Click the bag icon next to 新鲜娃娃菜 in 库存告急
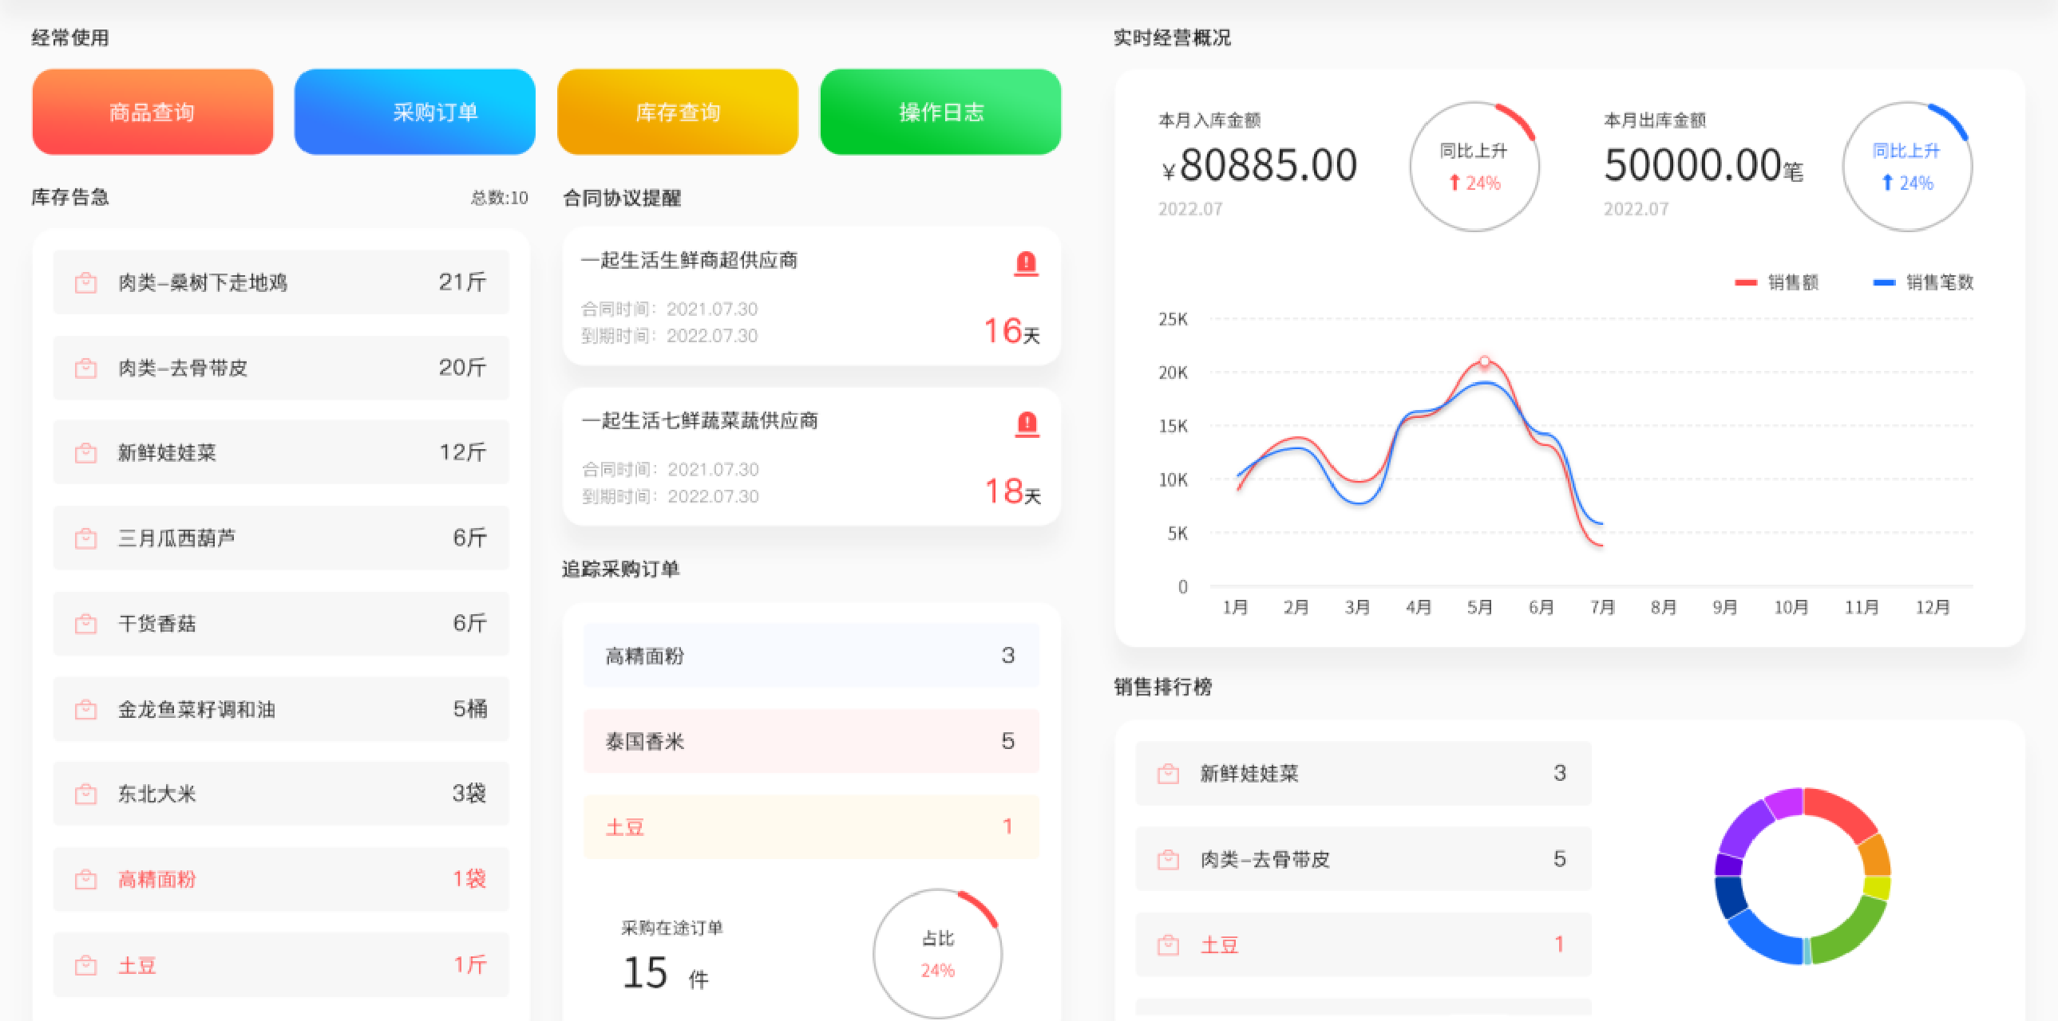 [85, 452]
